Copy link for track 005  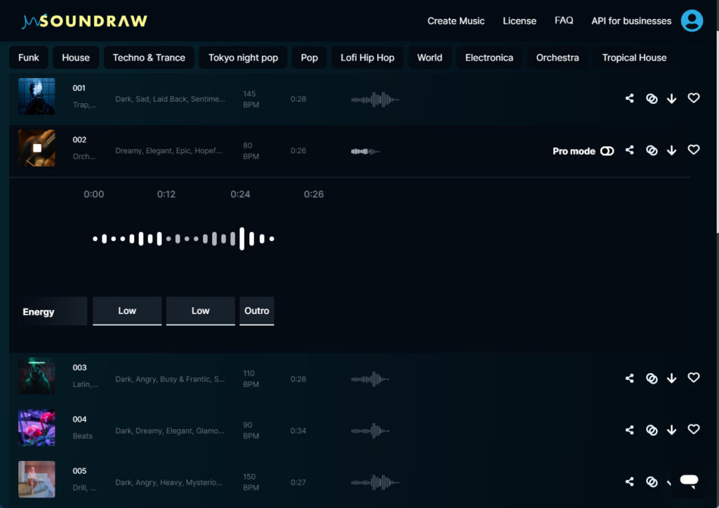652,482
